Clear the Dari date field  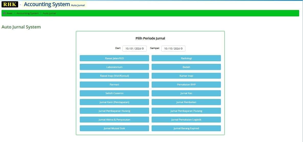143,48
